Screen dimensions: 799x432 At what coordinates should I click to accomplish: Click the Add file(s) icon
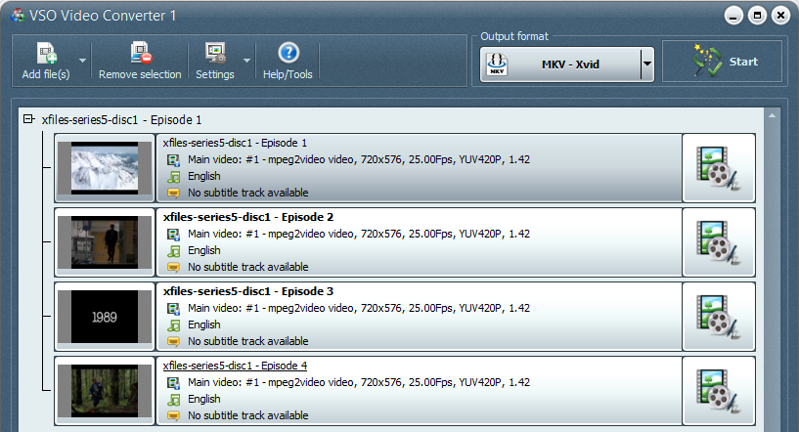(46, 53)
